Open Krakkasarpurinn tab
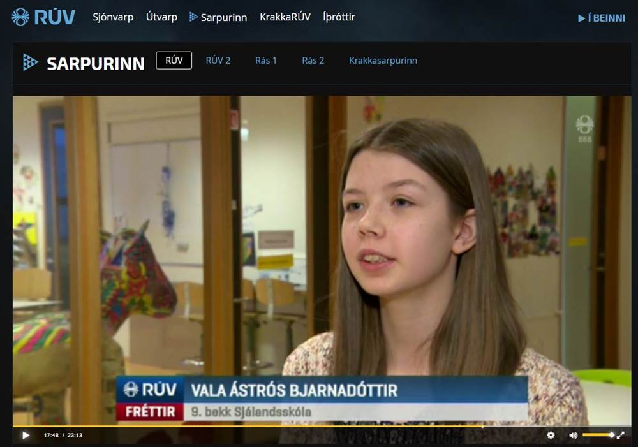The width and height of the screenshot is (638, 447). pyautogui.click(x=383, y=61)
